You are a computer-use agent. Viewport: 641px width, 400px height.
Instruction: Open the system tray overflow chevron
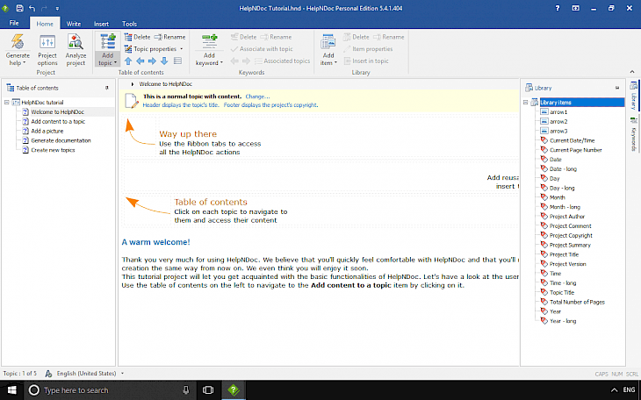click(614, 390)
